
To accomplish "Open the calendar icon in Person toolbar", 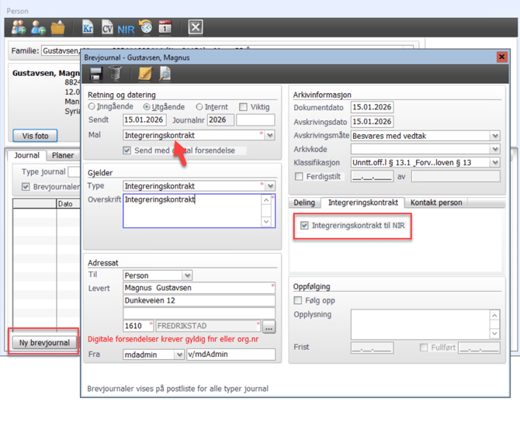I will [165, 29].
